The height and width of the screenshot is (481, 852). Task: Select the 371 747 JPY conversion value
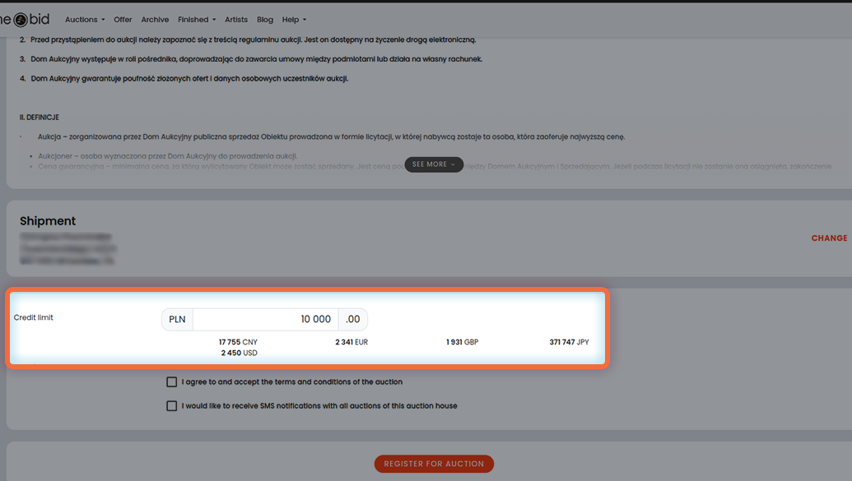pyautogui.click(x=569, y=342)
